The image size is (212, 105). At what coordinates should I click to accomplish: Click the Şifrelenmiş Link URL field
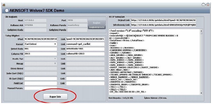tap(164, 25)
